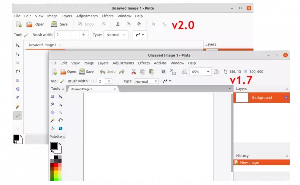This screenshot has width=300, height=185.
Task: Select the Lasso Select tool in v2.0 toolbox
Action: pyautogui.click(x=18, y=98)
